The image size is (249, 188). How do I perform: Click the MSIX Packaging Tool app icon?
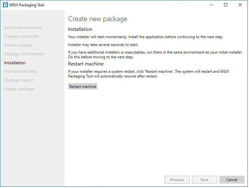pos(5,5)
